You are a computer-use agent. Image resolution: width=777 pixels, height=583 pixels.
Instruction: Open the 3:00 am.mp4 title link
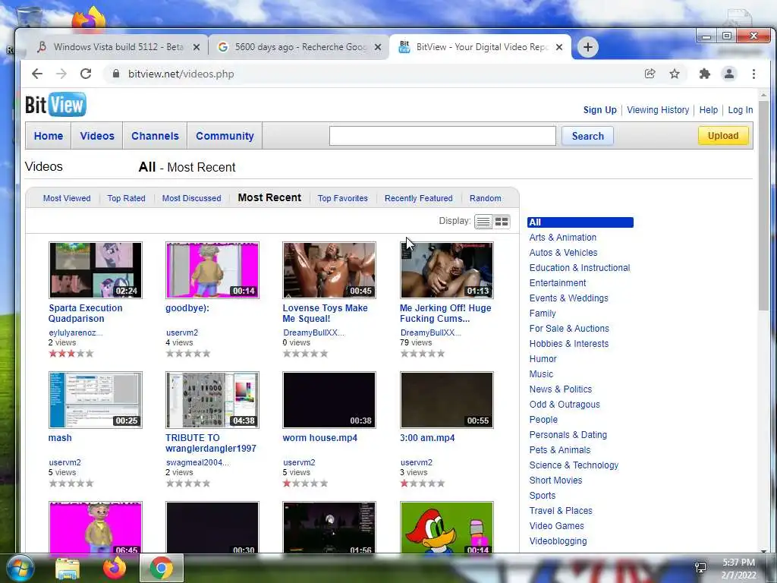point(427,438)
